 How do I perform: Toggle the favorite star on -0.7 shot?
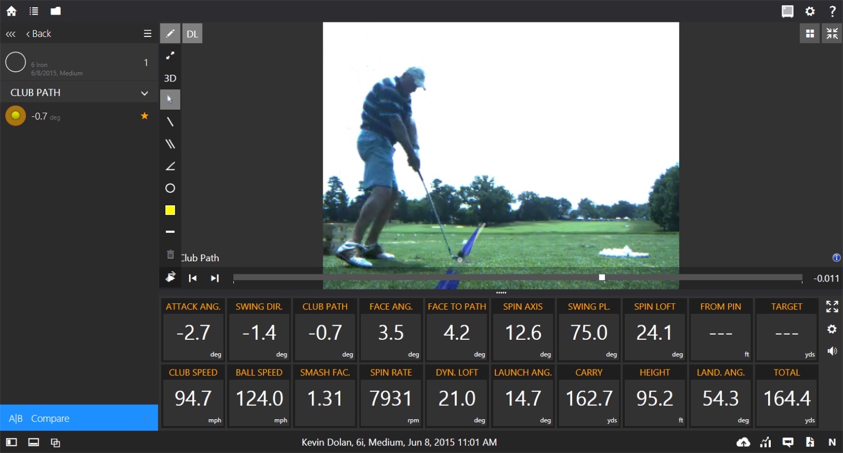pos(144,116)
